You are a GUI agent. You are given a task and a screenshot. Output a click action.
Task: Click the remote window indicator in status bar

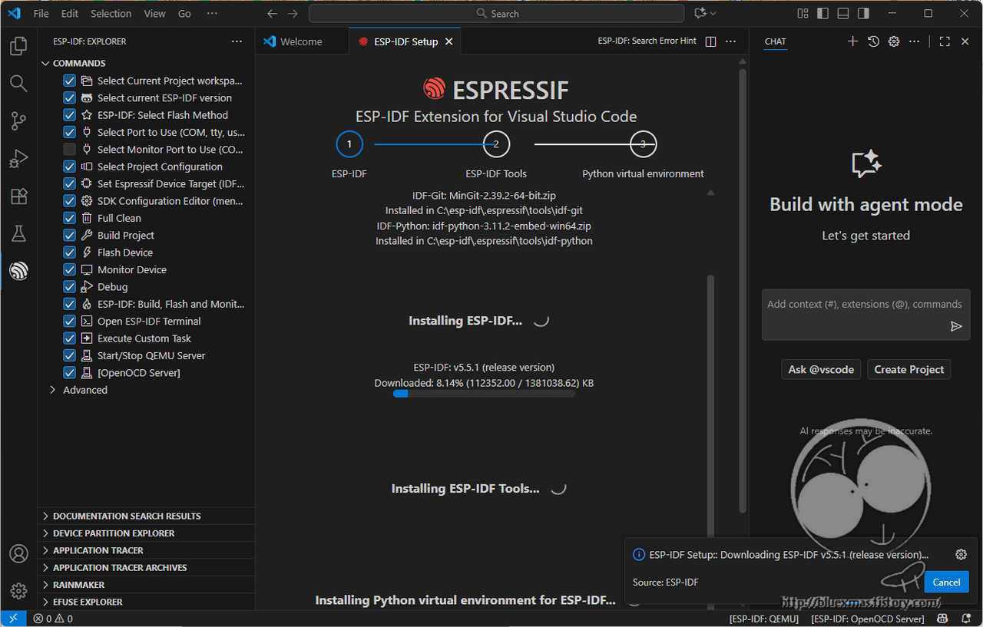[x=13, y=619]
